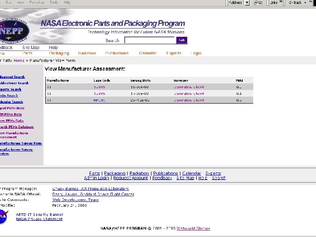Viewport: 316px width, 237px height.
Task: Open Search PEMs Database in the sidebar
Action: [x=17, y=127]
